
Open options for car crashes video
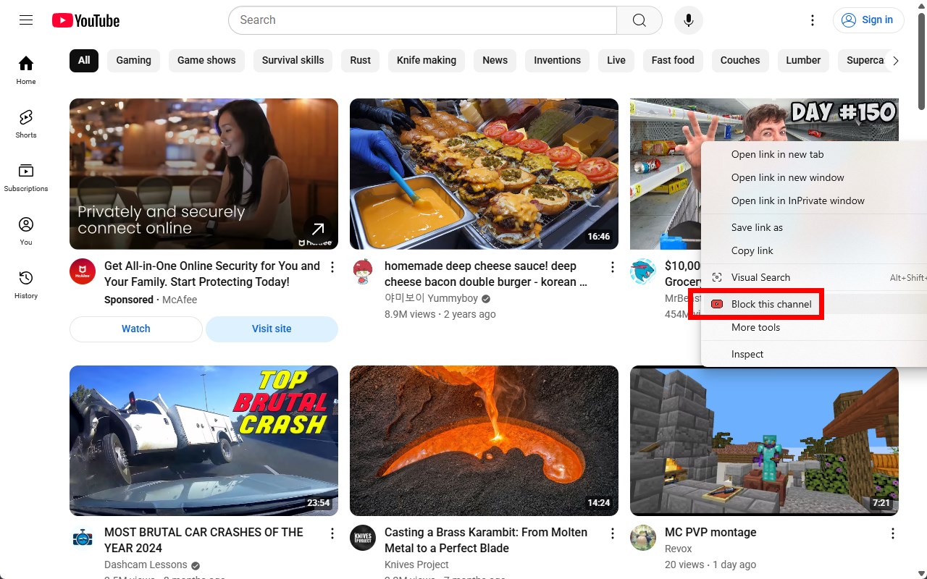(x=332, y=533)
